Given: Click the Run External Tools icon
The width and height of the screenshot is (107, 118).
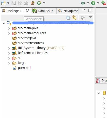Looking at the screenshot, I should click(103, 3).
